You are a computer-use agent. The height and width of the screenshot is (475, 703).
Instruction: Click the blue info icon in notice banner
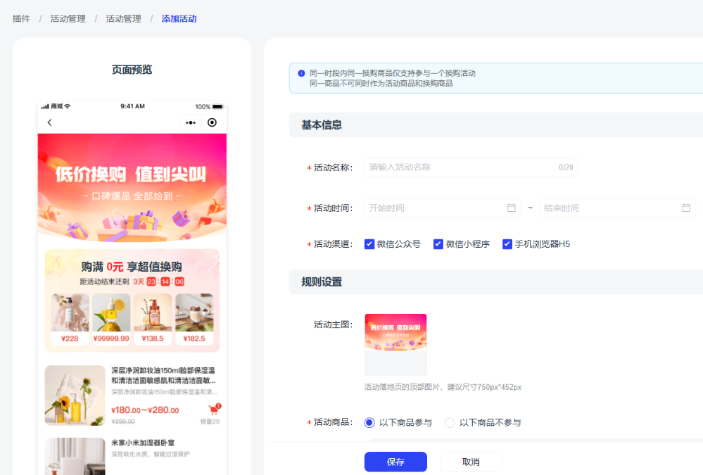[x=301, y=73]
